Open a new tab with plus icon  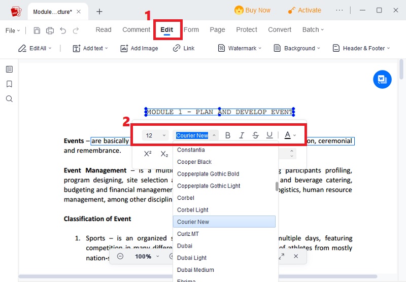(99, 12)
